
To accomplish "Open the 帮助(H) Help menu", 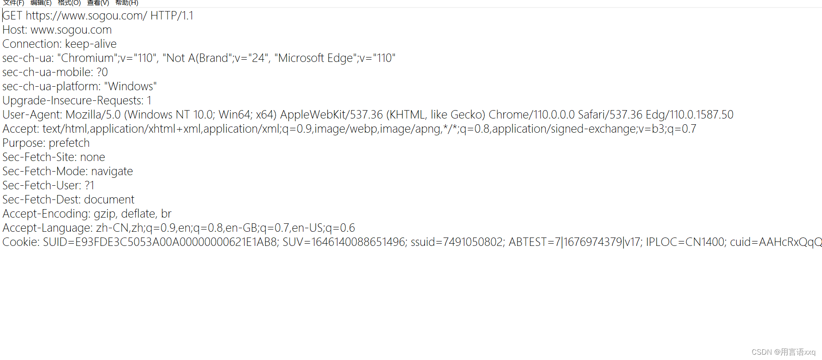I will point(126,3).
